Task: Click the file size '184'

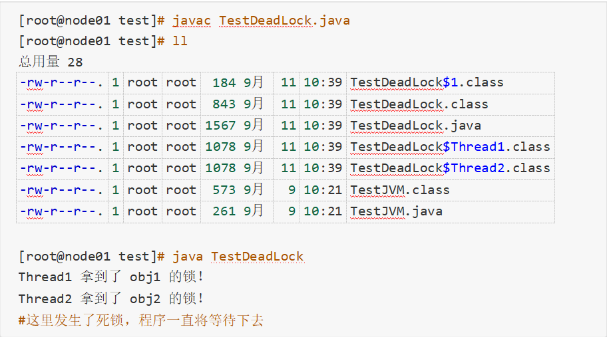Action: (224, 82)
